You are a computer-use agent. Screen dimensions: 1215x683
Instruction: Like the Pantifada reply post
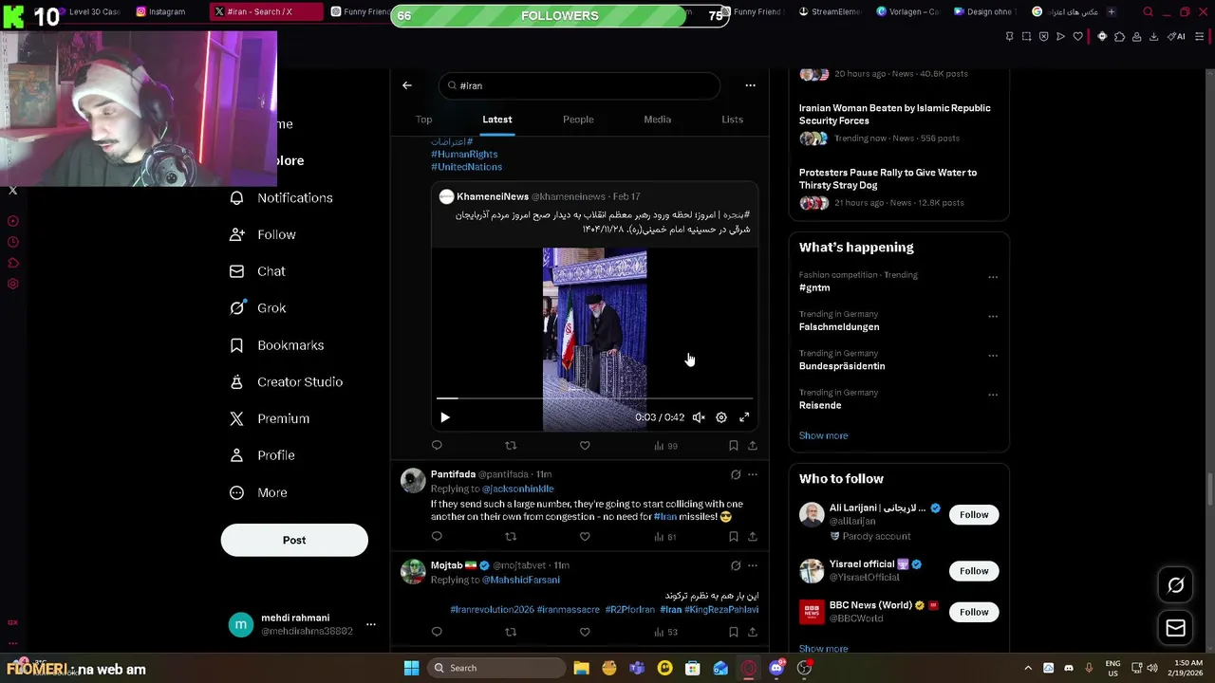point(585,537)
